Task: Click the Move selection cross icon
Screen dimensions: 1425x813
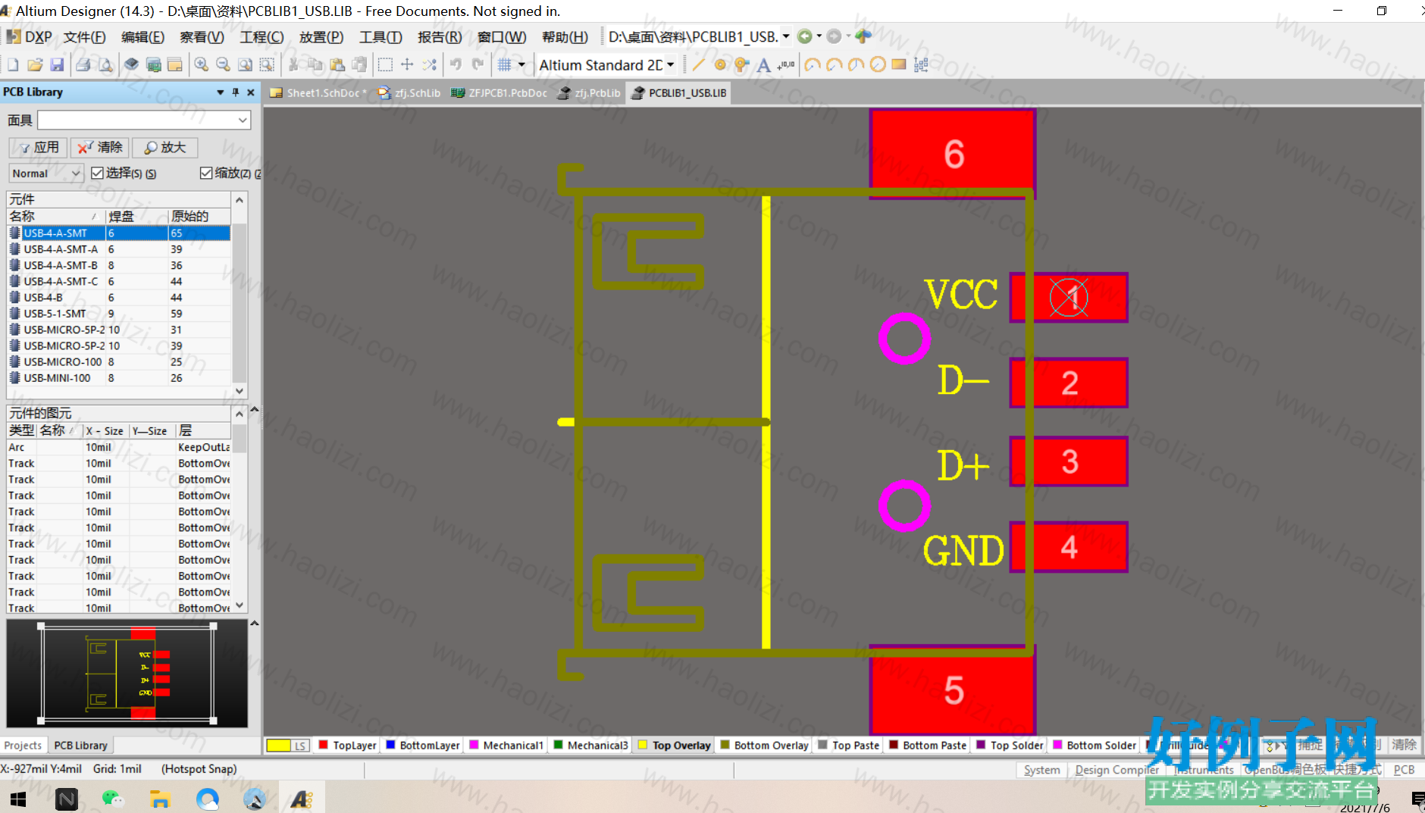Action: (x=407, y=65)
